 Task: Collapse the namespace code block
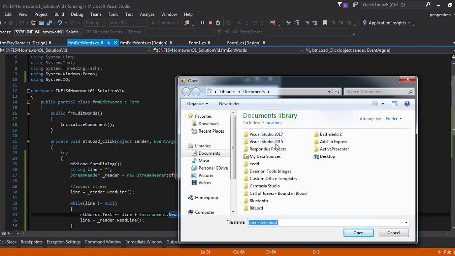[x=28, y=91]
